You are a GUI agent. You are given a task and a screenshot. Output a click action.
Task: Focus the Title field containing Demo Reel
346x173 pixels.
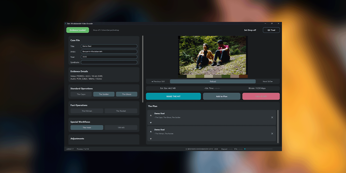click(109, 46)
